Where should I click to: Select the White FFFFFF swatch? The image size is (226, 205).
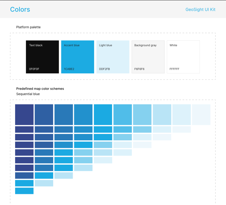coord(183,57)
